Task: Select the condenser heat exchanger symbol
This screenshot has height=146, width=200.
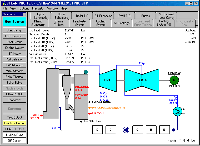Action: coord(177,112)
